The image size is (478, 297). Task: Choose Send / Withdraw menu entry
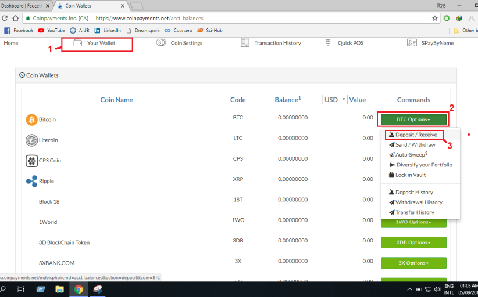click(x=415, y=145)
